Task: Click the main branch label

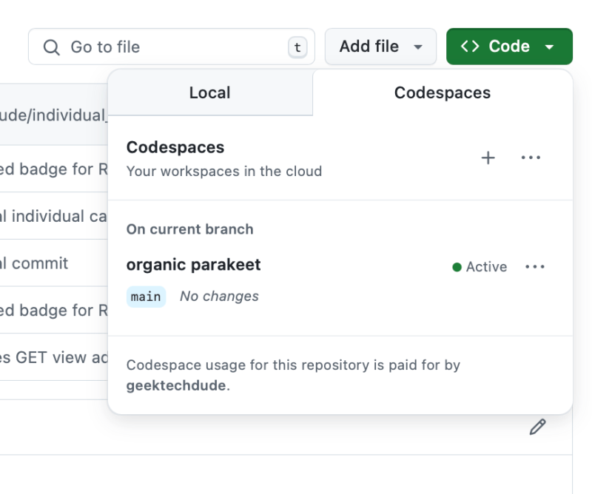Action: (x=146, y=297)
